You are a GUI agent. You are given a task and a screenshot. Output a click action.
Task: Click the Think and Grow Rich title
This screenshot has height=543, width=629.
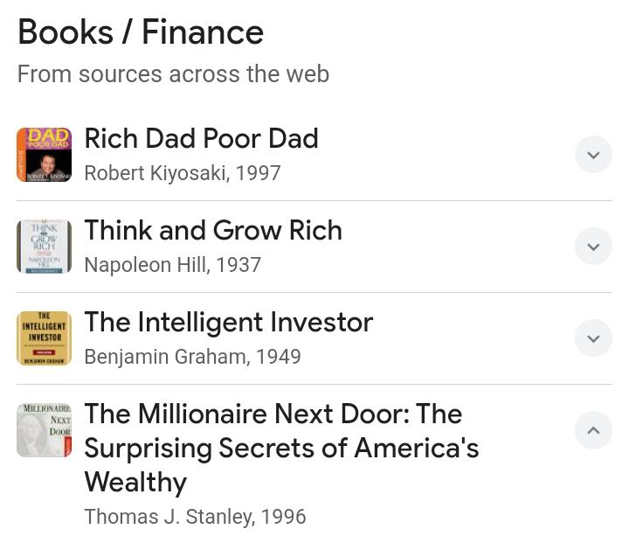tap(213, 230)
